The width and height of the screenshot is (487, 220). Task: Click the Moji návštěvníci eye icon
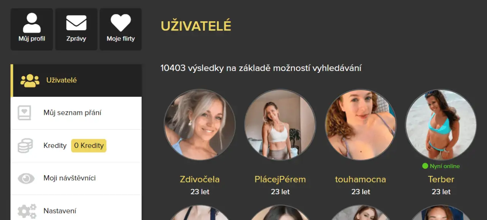[26, 178]
